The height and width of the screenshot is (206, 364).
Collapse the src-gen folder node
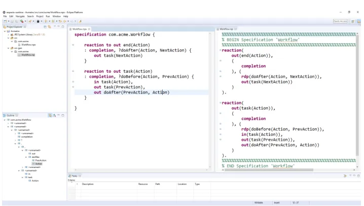8,48
